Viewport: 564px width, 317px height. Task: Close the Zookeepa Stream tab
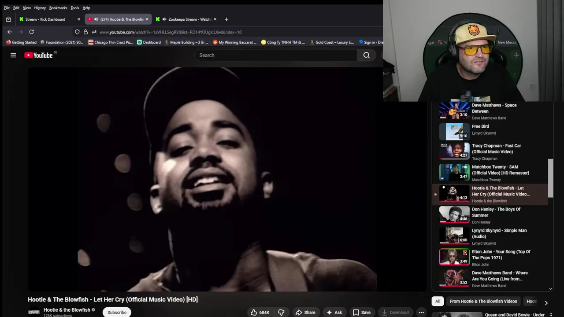[x=215, y=19]
